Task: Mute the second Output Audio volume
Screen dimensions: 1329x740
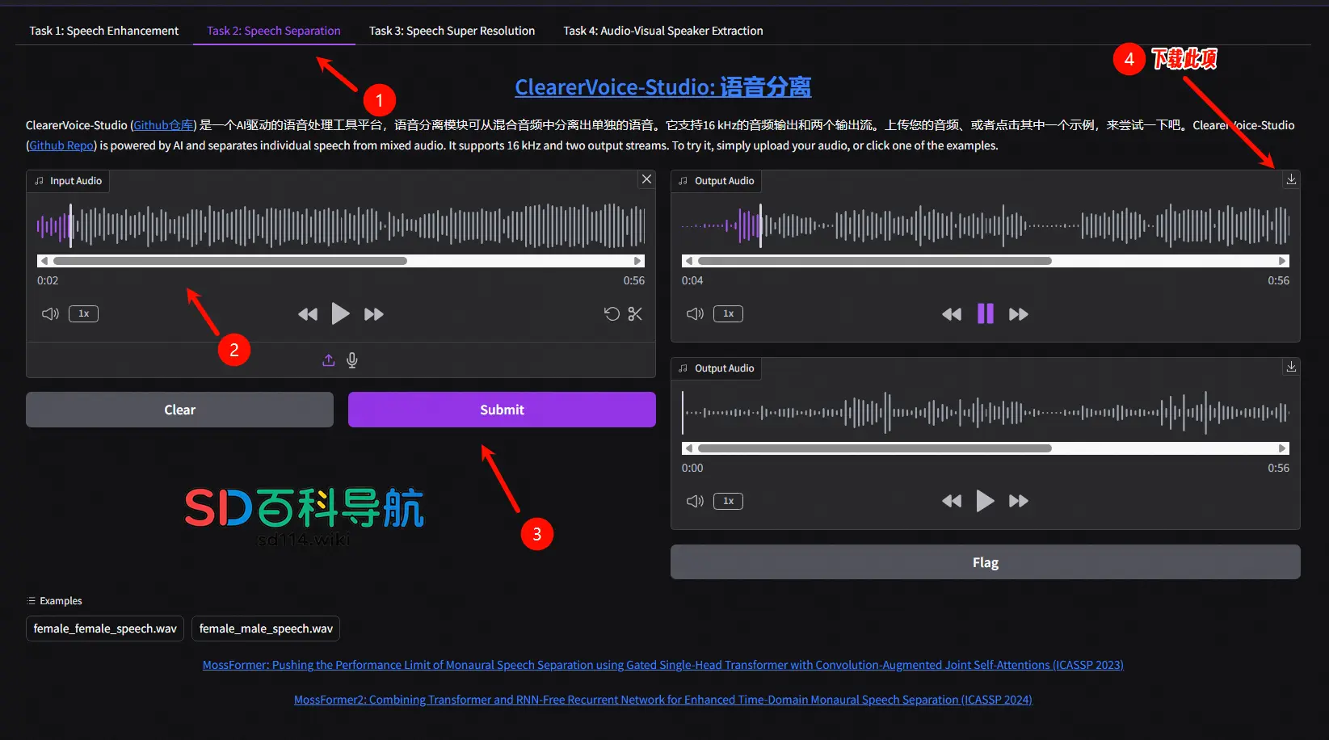Action: coord(695,501)
